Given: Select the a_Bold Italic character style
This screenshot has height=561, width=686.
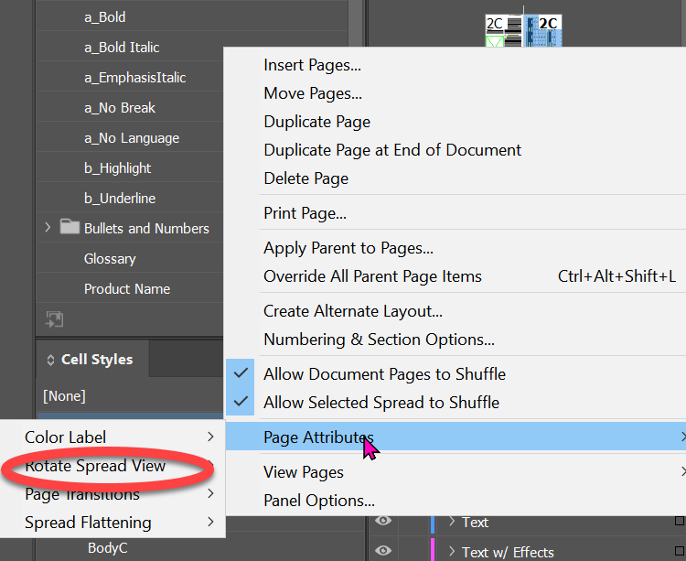Looking at the screenshot, I should (x=122, y=48).
